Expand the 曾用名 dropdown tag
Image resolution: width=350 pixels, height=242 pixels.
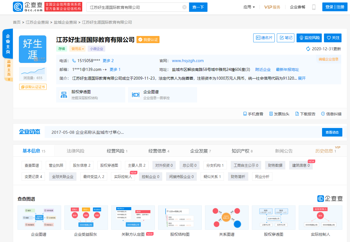(x=78, y=49)
